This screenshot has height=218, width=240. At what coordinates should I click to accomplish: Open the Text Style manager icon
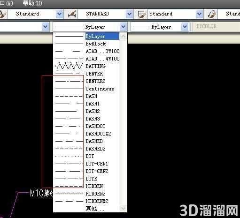click(x=3, y=14)
